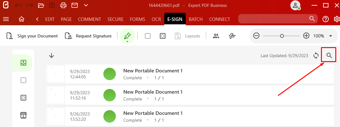
Task: Switch to the OCR tab
Action: click(156, 19)
